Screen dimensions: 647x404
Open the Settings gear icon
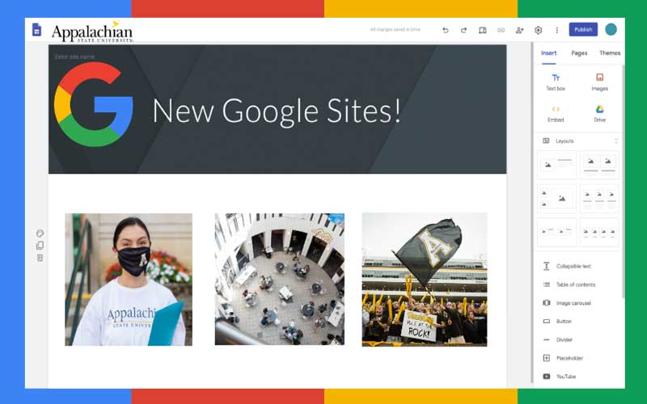click(538, 30)
